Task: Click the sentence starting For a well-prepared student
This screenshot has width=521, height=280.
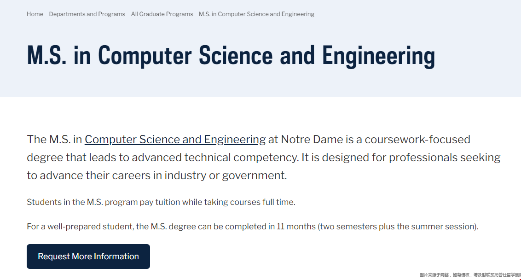Action: (253, 227)
